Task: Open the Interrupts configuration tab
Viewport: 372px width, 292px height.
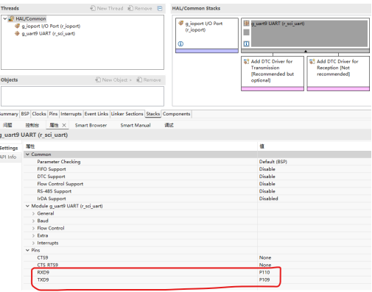Action: click(x=71, y=114)
